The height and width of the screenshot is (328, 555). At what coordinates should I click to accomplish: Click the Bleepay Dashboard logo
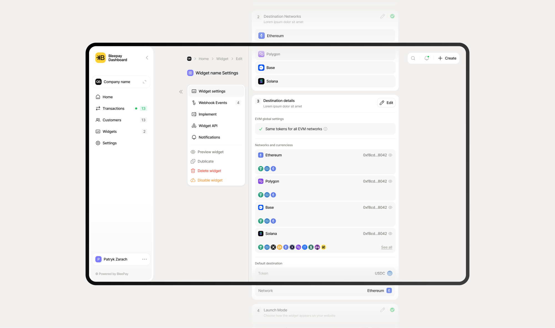coord(100,58)
